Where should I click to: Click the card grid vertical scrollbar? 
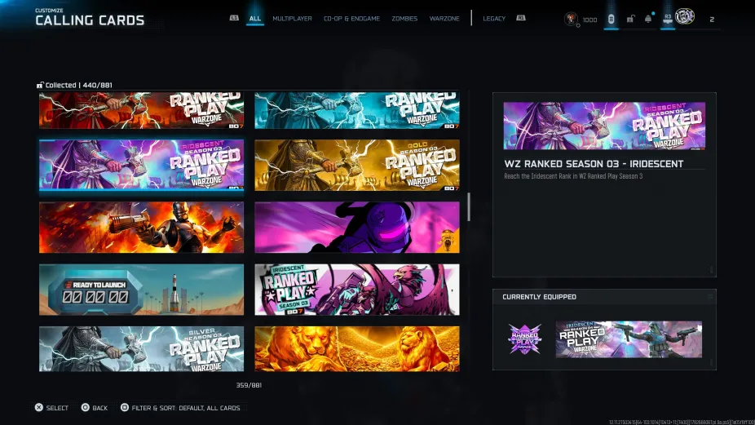tap(469, 206)
